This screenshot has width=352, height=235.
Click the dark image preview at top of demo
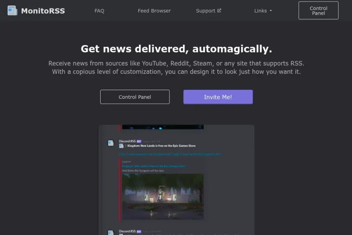point(163,127)
